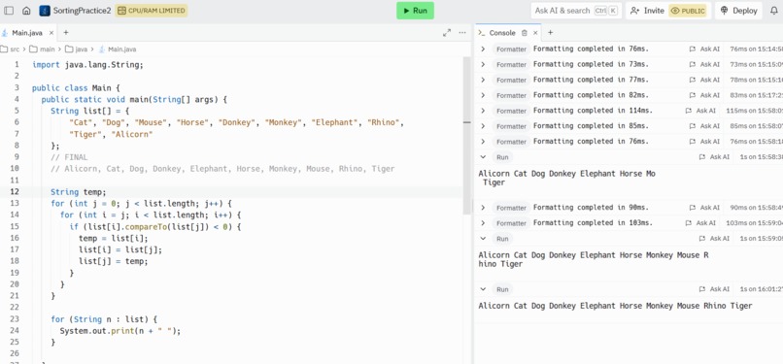This screenshot has width=783, height=364.
Task: Expand the 77ms formatter log entry
Action: point(483,80)
